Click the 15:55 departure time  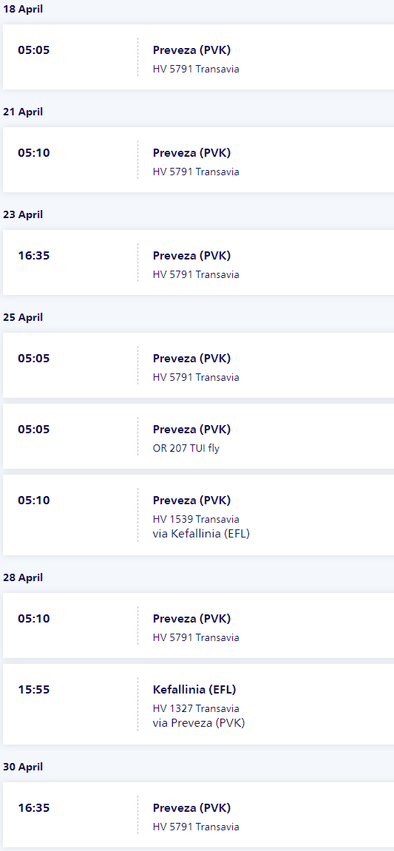[x=34, y=690]
